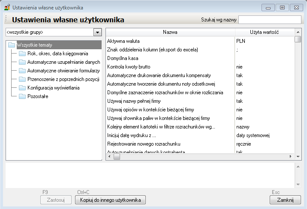
Task: Click the toolbar grip handle beside the heading
Action: click(6, 19)
